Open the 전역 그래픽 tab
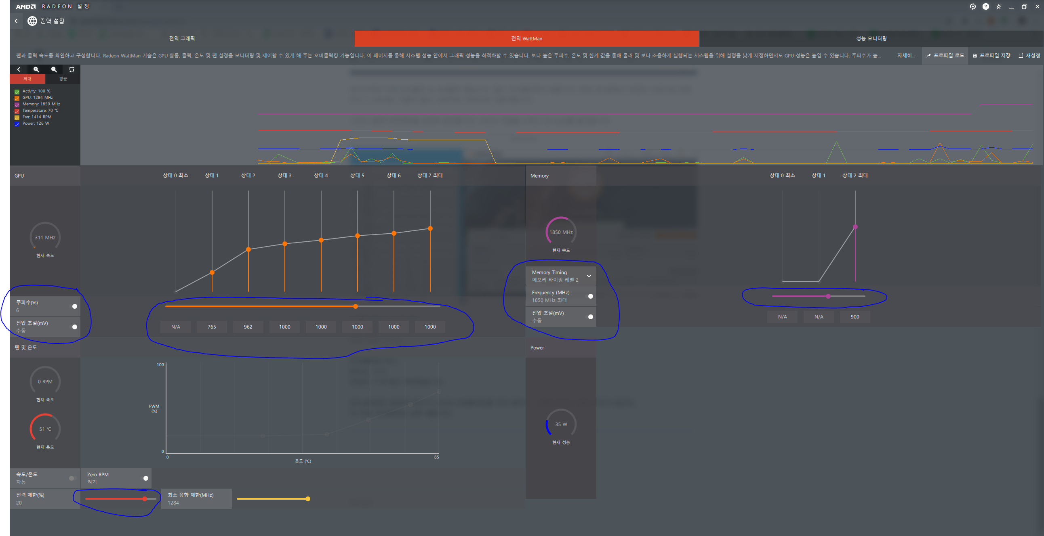Image resolution: width=1044 pixels, height=536 pixels. tap(182, 38)
